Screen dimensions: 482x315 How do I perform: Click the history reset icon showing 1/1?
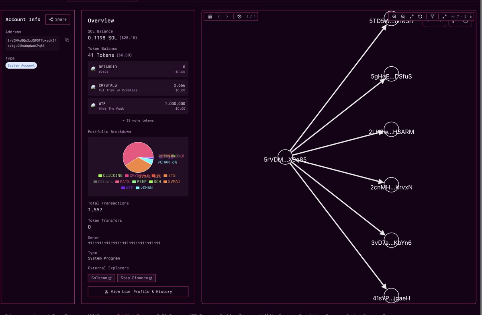click(x=240, y=16)
